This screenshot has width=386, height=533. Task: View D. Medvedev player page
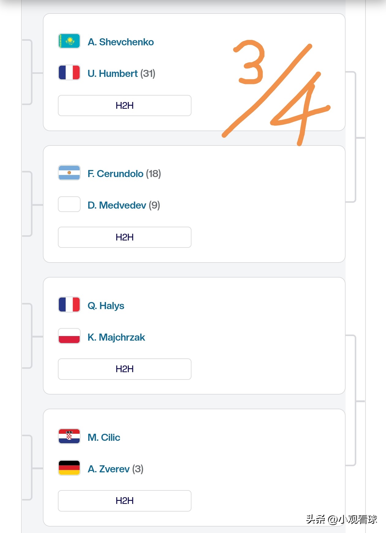pos(117,205)
